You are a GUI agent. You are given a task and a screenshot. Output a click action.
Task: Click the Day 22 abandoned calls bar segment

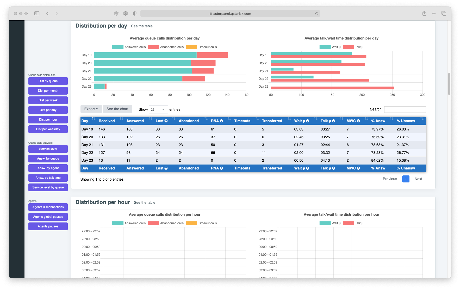click(x=194, y=78)
